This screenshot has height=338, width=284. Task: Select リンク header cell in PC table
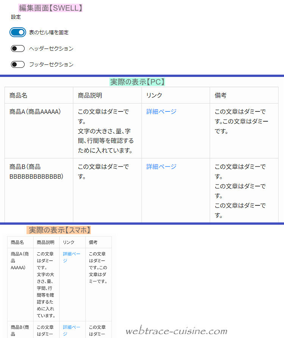coord(176,95)
